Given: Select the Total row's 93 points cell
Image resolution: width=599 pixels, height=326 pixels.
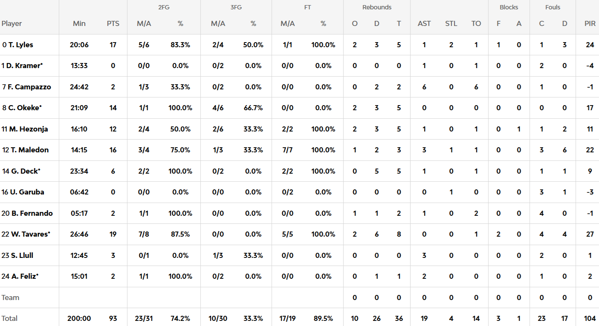Looking at the screenshot, I should [x=113, y=318].
